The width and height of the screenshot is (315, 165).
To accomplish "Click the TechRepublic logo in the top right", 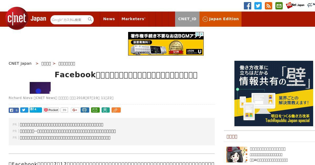I will [x=311, y=5].
